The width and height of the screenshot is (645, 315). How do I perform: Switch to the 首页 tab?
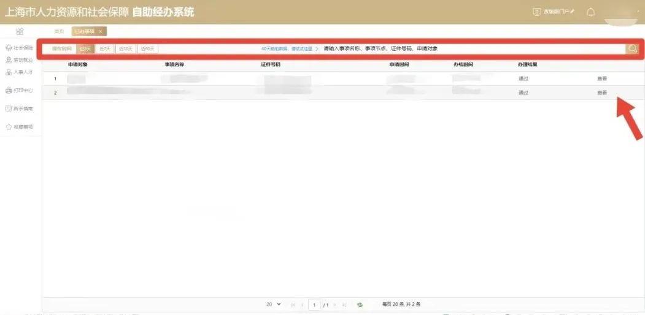(x=60, y=32)
